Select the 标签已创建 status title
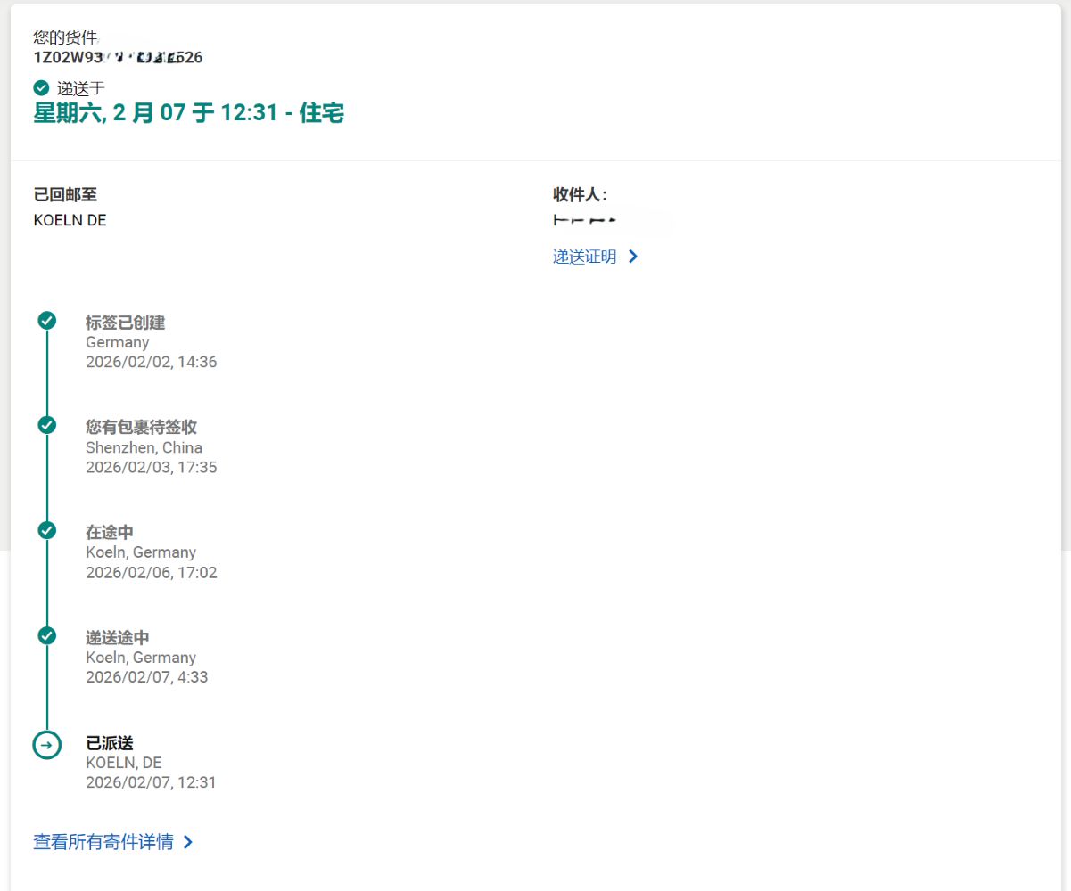Screen dimensions: 1071x891 coord(125,323)
